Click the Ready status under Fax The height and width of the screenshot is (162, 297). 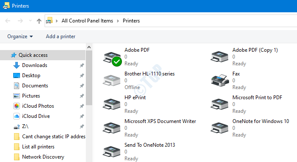pyautogui.click(x=239, y=87)
